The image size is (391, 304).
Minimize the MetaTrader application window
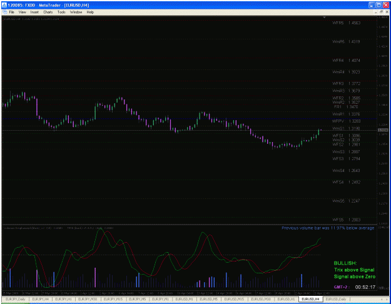coord(372,5)
